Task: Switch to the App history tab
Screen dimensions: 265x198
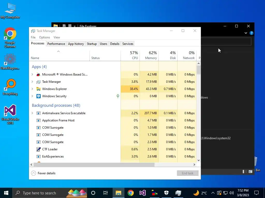Action: click(x=76, y=44)
